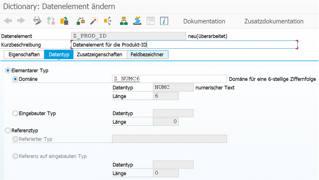Open the Dokumentation button
Viewport: 319px width, 180px height.
(x=204, y=21)
